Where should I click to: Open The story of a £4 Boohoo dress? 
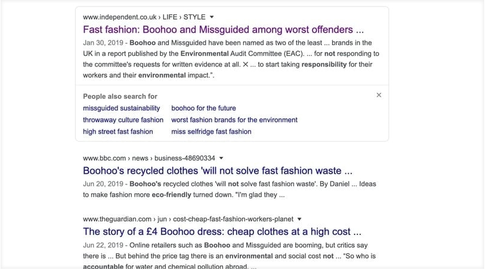point(222,232)
